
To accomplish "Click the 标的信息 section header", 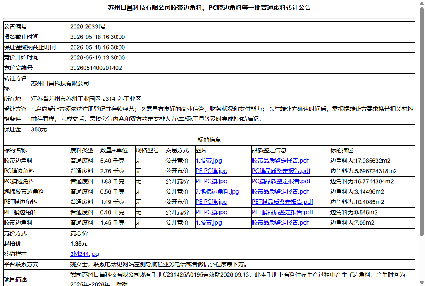I will (x=209, y=140).
